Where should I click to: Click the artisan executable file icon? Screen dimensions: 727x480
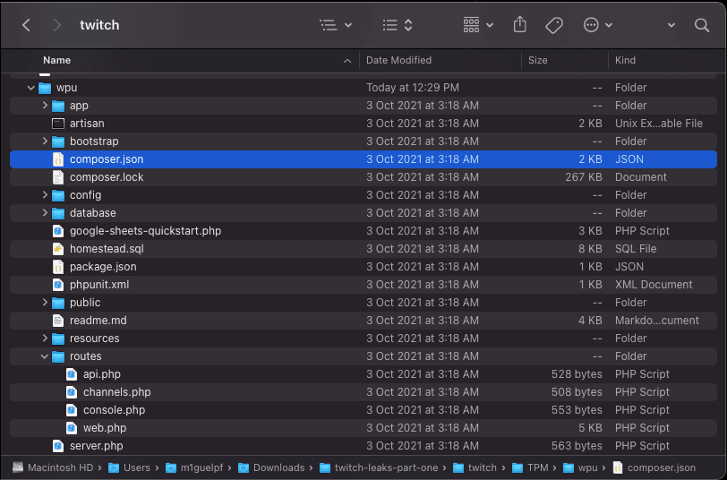tap(58, 124)
